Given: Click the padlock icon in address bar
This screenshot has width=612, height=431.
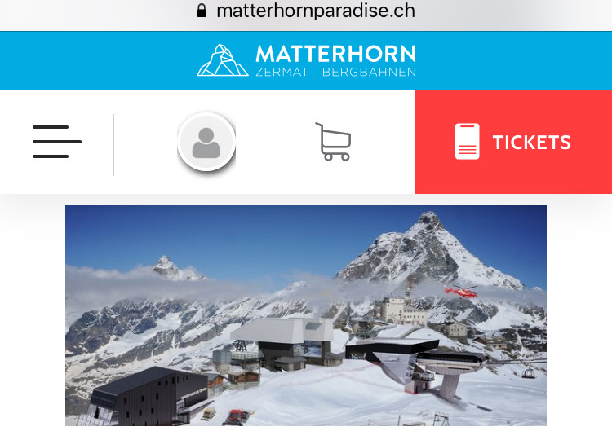Looking at the screenshot, I should pos(202,11).
